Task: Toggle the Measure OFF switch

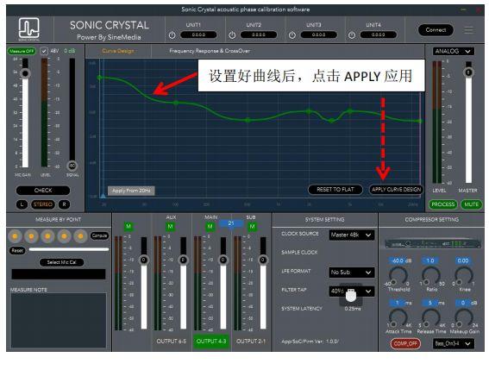Action: point(22,51)
